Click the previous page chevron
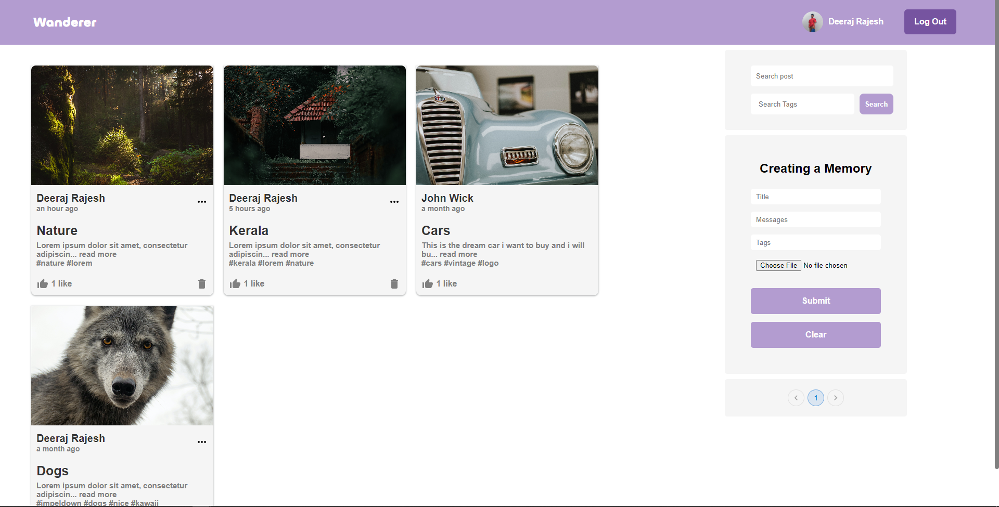 [796, 398]
